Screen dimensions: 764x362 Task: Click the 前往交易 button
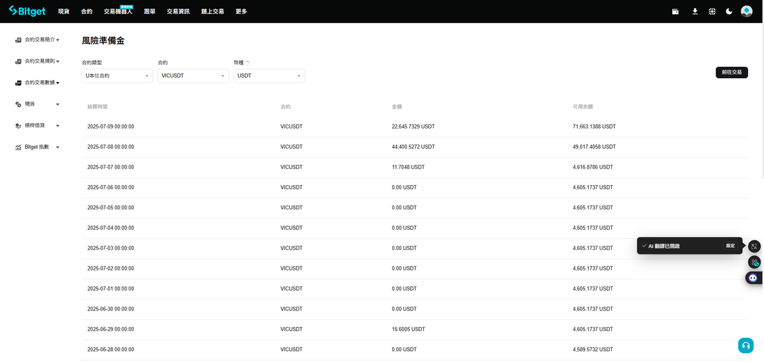click(732, 73)
